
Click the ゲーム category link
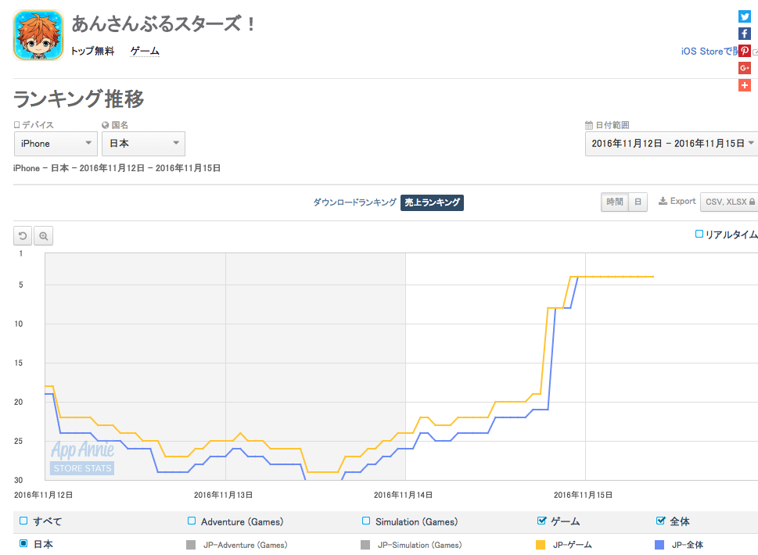[x=145, y=52]
